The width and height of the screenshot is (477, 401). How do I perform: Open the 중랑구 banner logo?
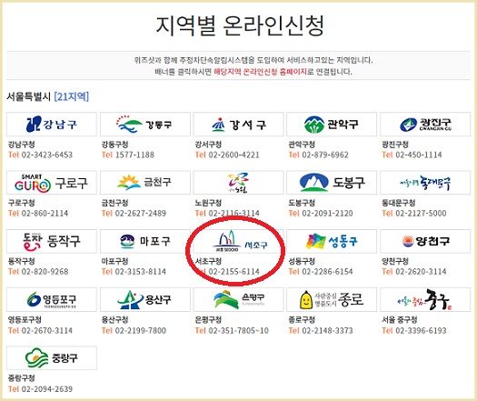pos(52,358)
